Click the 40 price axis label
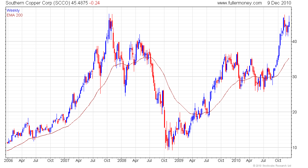 click(x=295, y=41)
